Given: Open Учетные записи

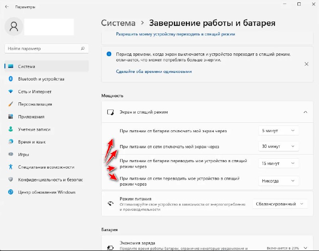Looking at the screenshot, I should 47,129.
